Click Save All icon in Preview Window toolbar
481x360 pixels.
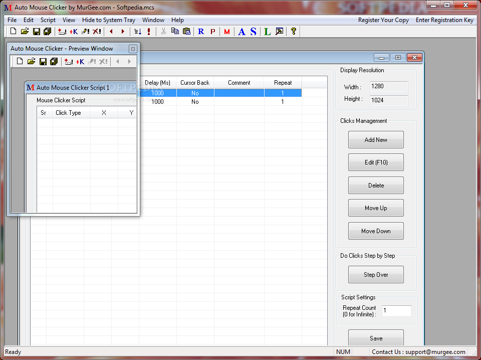pyautogui.click(x=54, y=61)
